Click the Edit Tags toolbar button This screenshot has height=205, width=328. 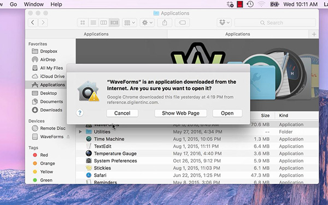182,22
